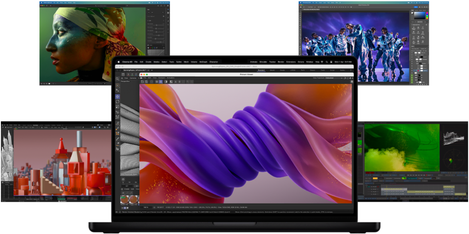Click the save icon in the Picture Viewer toolbar
The width and height of the screenshot is (469, 234).
coord(146,81)
